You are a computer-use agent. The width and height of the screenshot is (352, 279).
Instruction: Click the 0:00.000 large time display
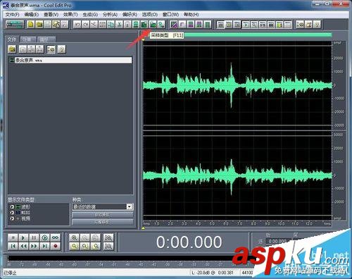click(x=189, y=242)
